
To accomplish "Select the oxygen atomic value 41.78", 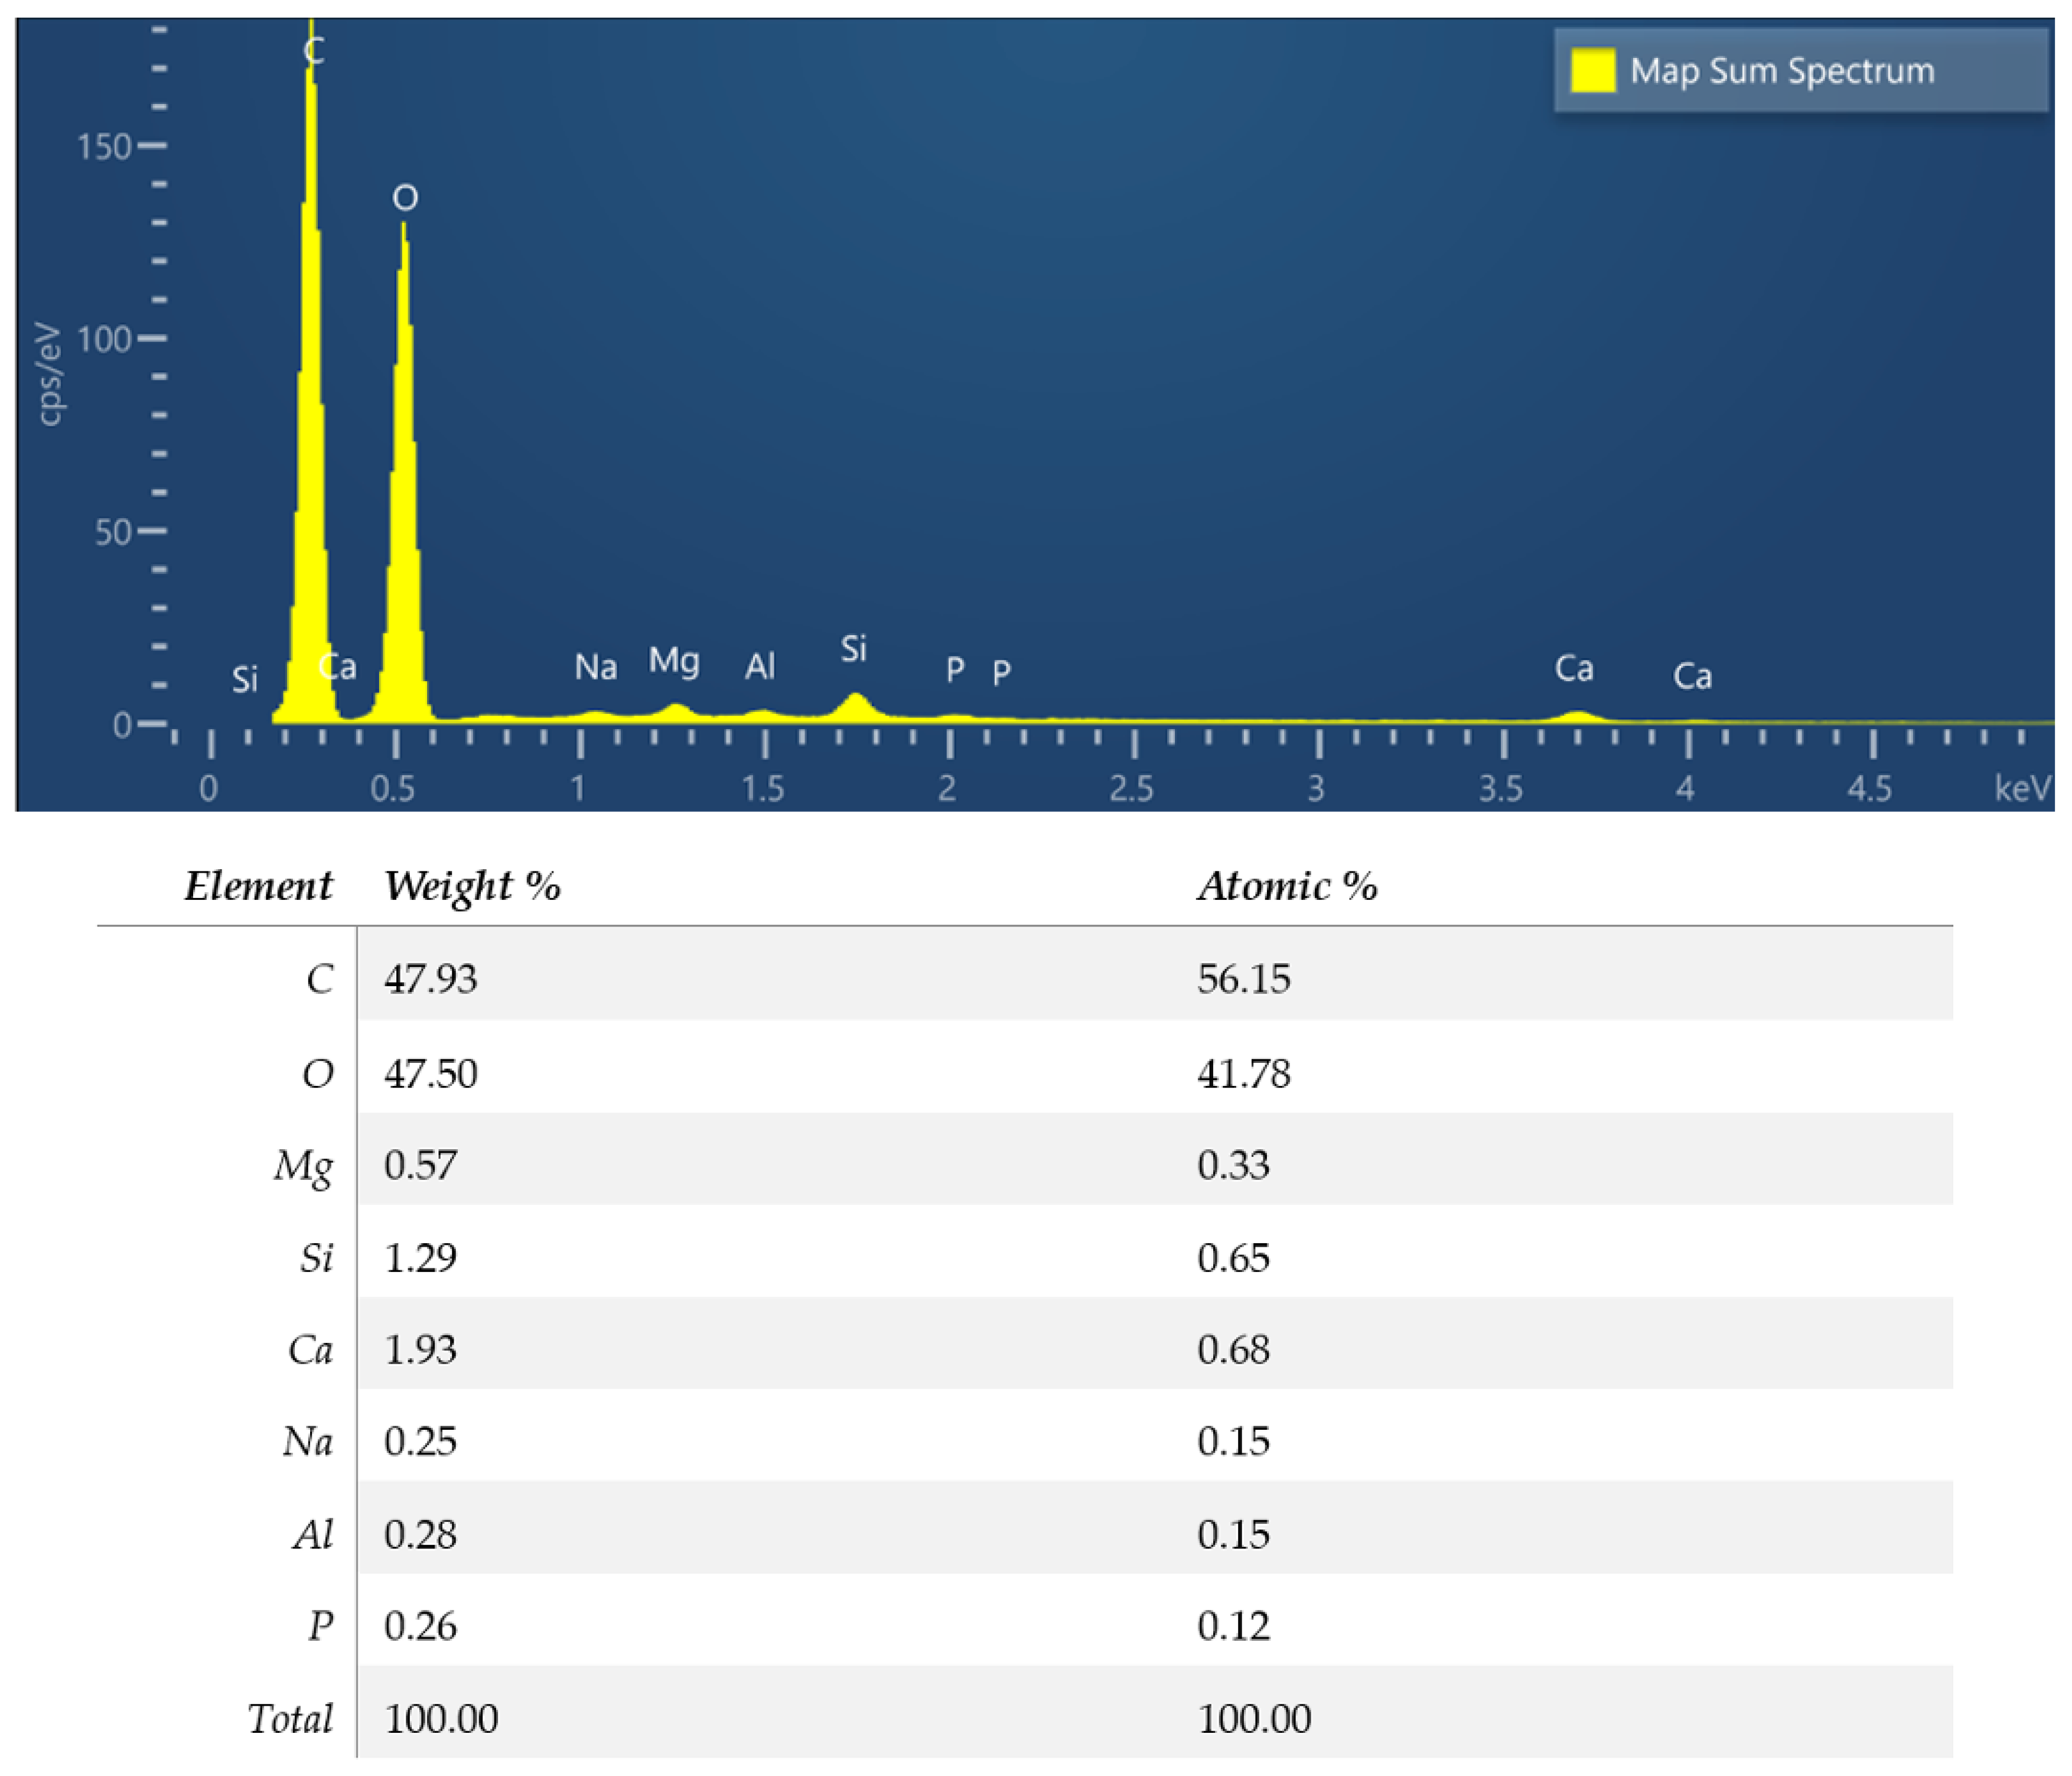I will pyautogui.click(x=1243, y=1074).
